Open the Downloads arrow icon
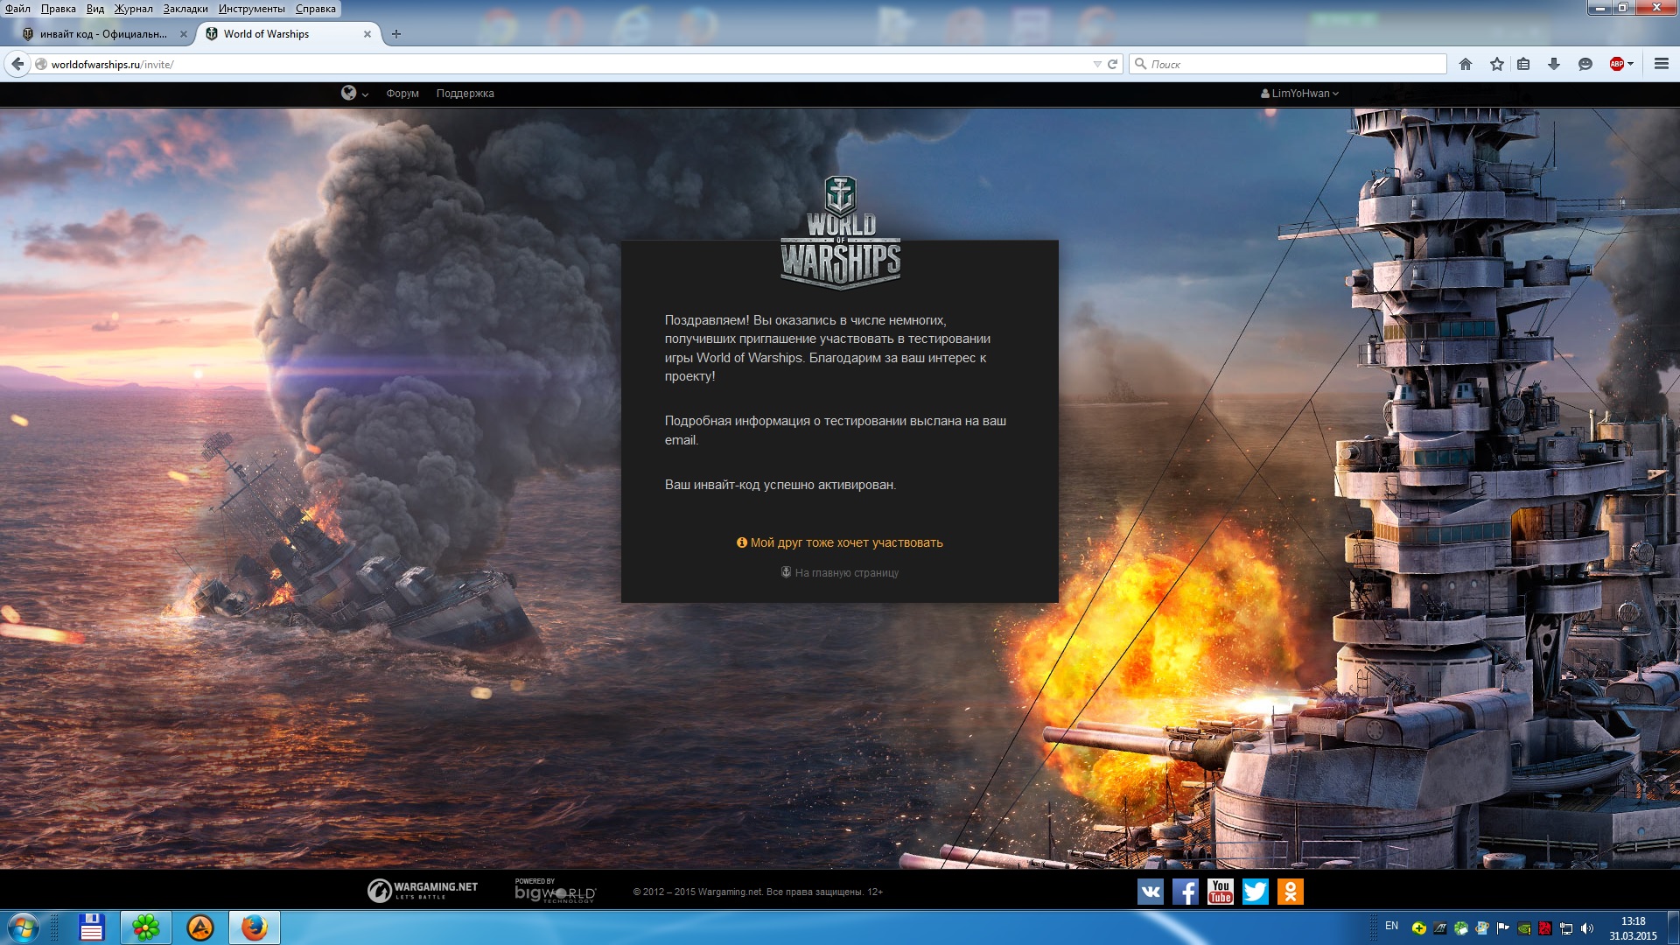1680x945 pixels. (1554, 64)
